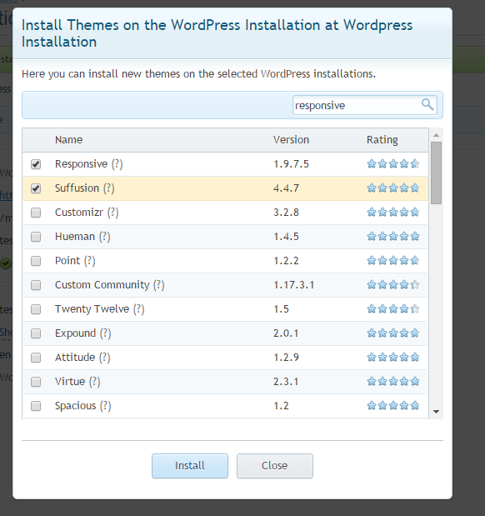This screenshot has height=516, width=485.
Task: Click the Version column header
Action: click(291, 140)
